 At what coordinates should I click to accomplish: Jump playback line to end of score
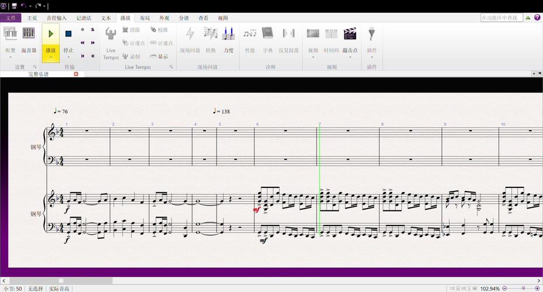93,55
